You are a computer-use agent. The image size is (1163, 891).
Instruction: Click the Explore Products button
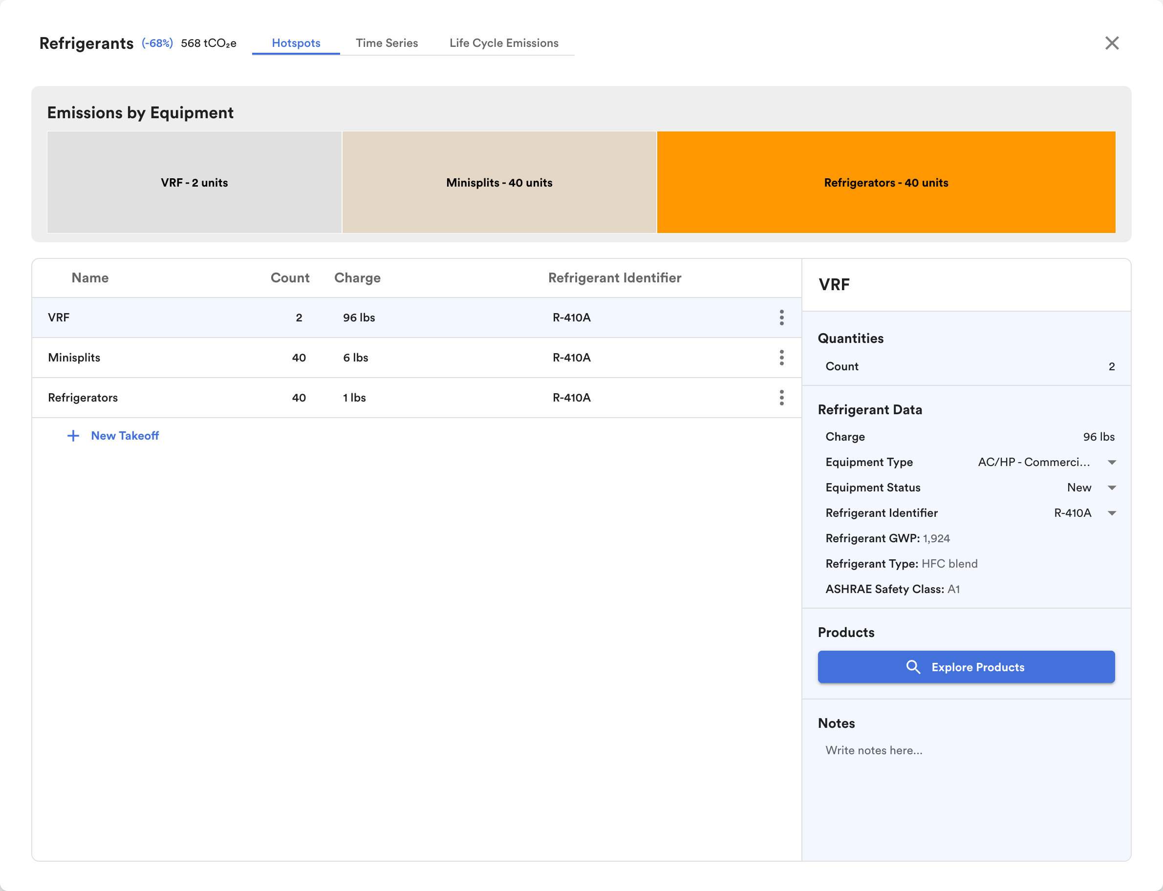(966, 667)
